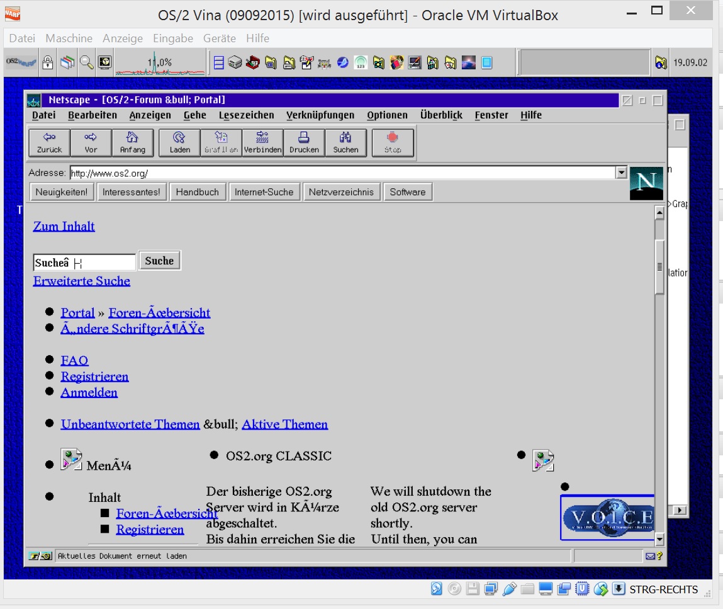Open the Portal link
Viewport: 723px width, 609px height.
pyautogui.click(x=77, y=313)
